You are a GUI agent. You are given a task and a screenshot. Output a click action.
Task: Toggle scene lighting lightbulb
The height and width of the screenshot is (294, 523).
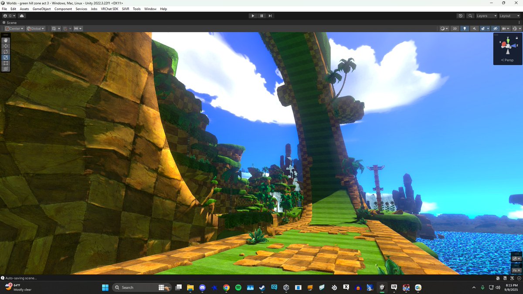[465, 28]
